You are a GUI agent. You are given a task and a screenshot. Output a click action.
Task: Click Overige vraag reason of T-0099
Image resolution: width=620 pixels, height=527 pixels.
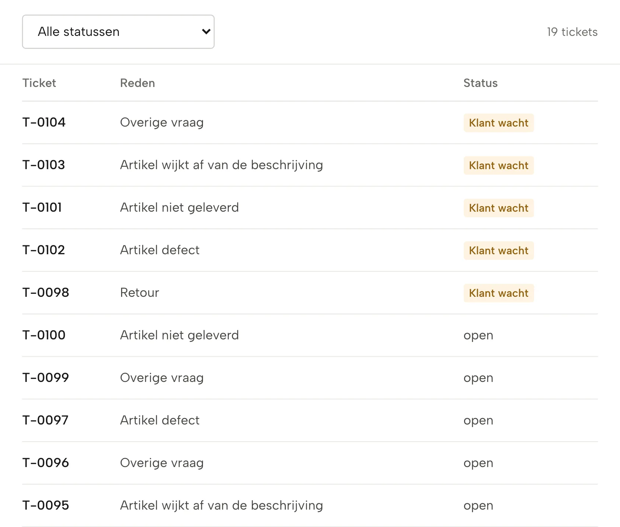162,378
